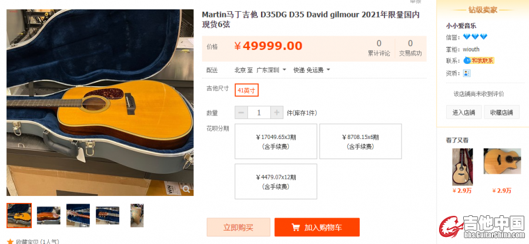Choose the 12-period installment plan

coord(276,181)
